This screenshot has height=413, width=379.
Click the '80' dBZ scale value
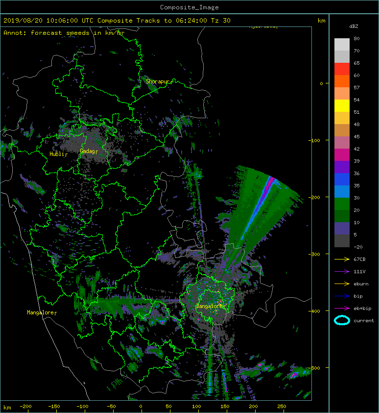pos(356,38)
